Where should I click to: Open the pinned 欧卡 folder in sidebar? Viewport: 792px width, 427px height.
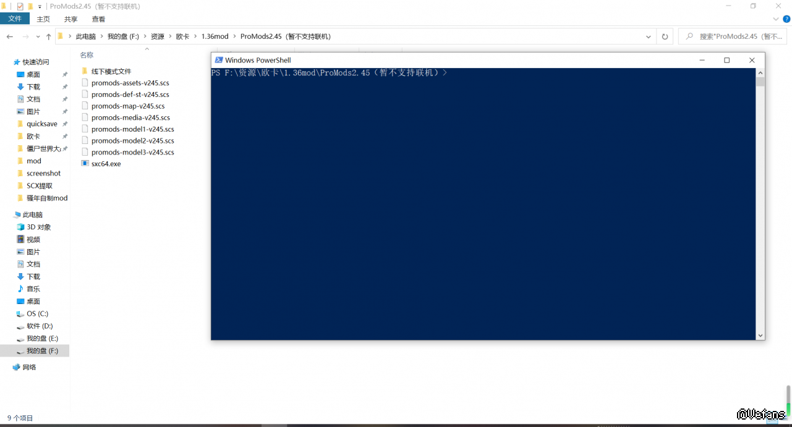coord(33,136)
